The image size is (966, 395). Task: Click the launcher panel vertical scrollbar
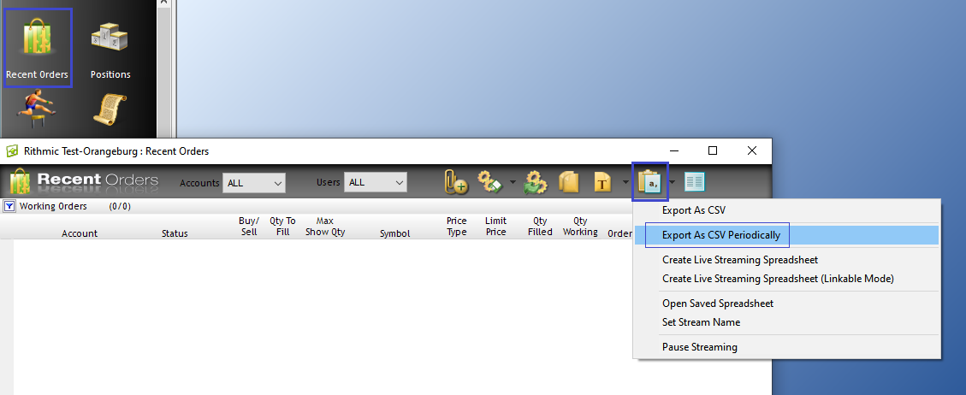[x=163, y=68]
